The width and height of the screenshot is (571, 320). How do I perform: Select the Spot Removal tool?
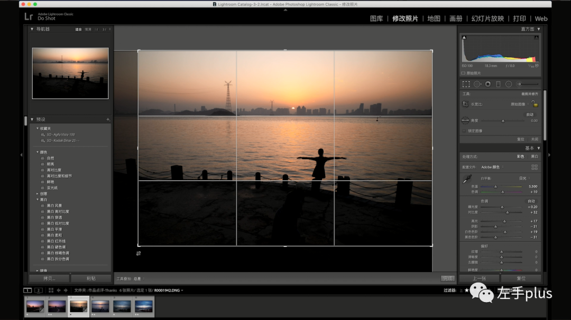point(477,84)
